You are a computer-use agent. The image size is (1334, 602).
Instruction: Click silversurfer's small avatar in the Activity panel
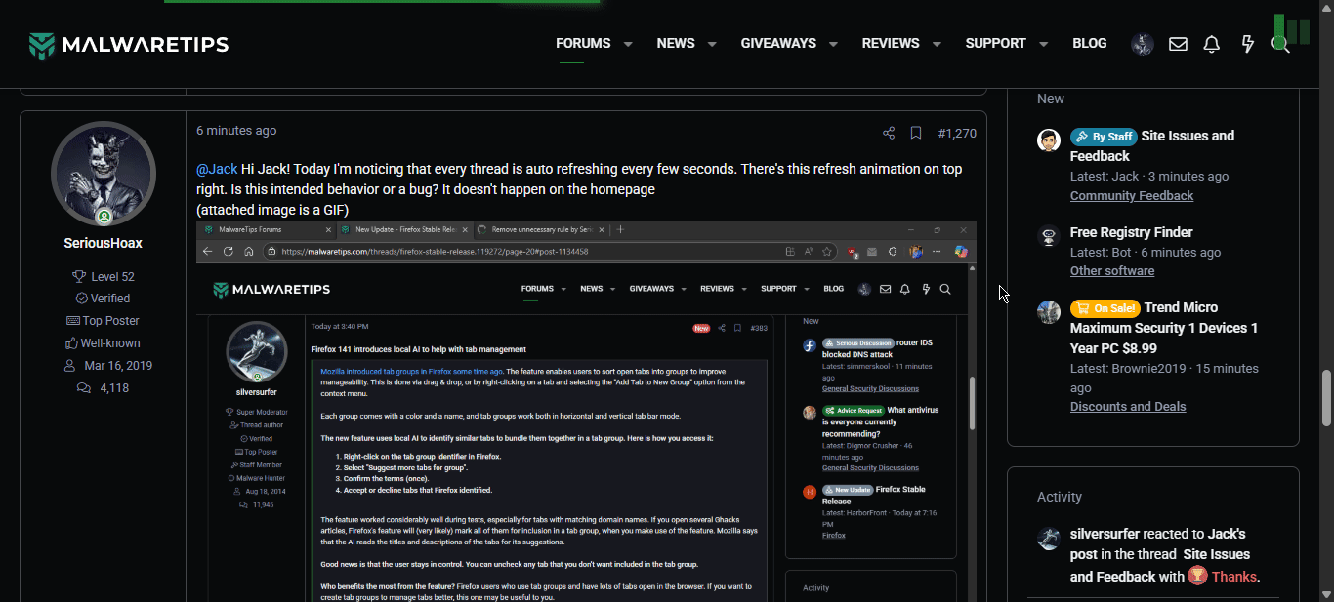tap(1049, 538)
